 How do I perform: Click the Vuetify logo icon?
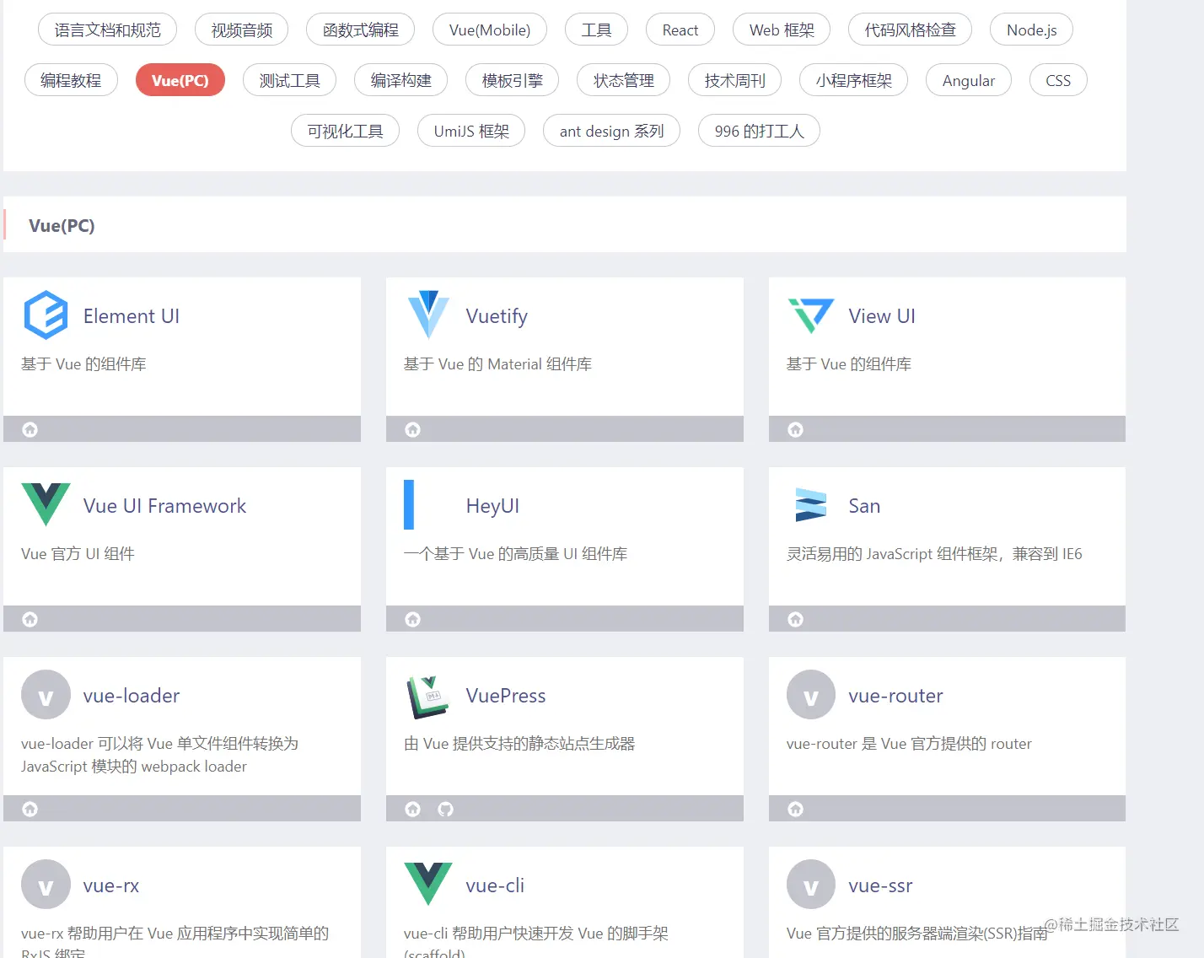click(428, 315)
